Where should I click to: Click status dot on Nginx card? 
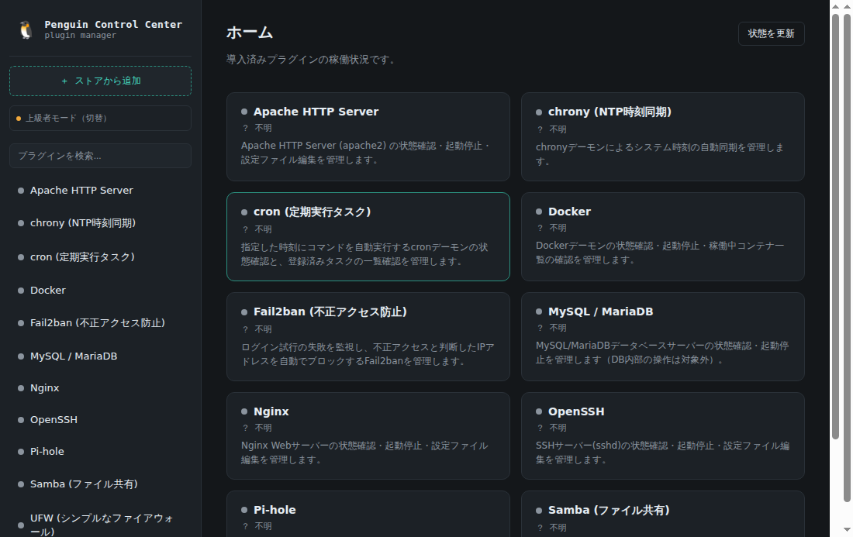(244, 411)
